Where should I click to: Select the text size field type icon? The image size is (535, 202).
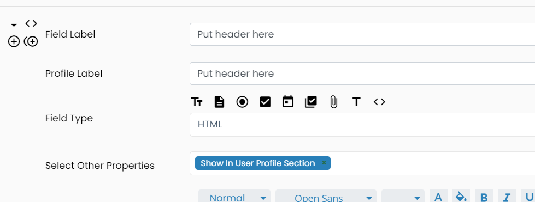tap(197, 102)
